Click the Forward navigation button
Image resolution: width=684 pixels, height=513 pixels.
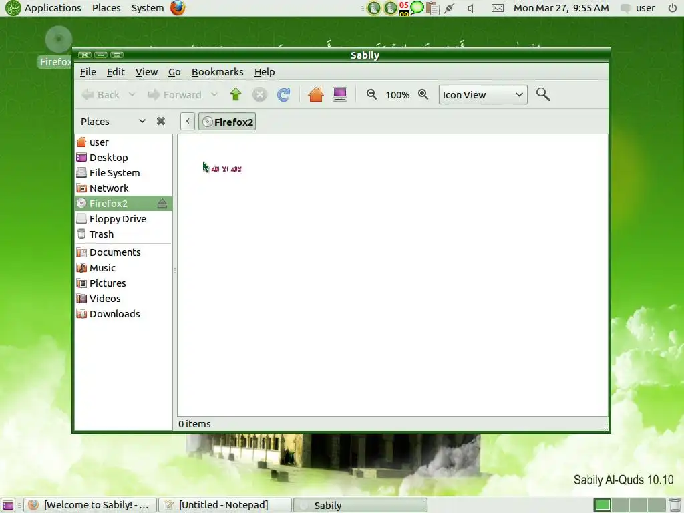[x=175, y=95]
